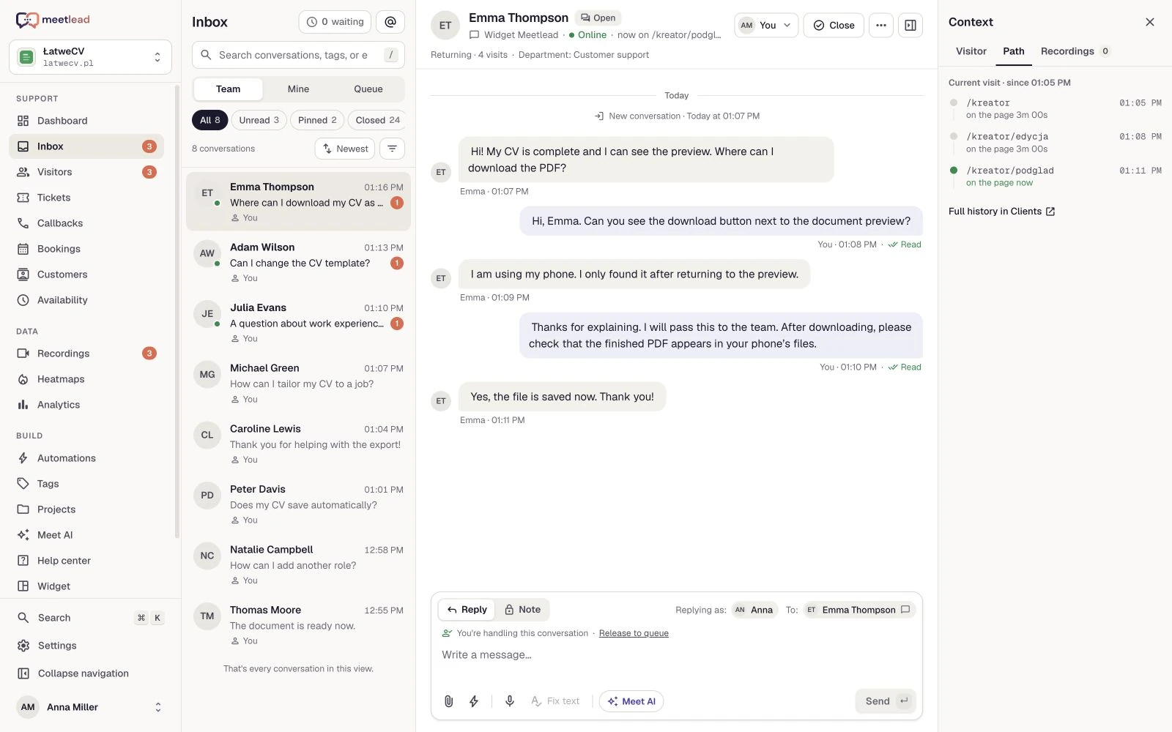Open Visitor tab in Context

(971, 51)
